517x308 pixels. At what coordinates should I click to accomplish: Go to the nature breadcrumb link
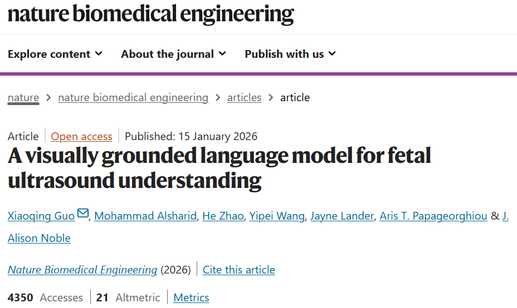tap(23, 98)
